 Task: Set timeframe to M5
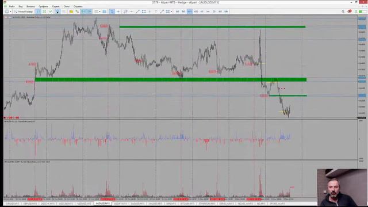tap(183, 11)
